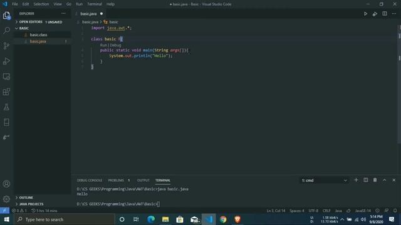Click Spaces: 4 indentation setting
The height and width of the screenshot is (225, 401).
pyautogui.click(x=296, y=211)
